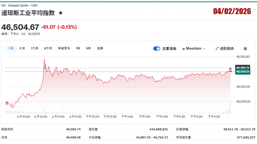The height and width of the screenshot is (144, 257).
Task: Click the green 46,504.51 price label
Action: (243, 72)
